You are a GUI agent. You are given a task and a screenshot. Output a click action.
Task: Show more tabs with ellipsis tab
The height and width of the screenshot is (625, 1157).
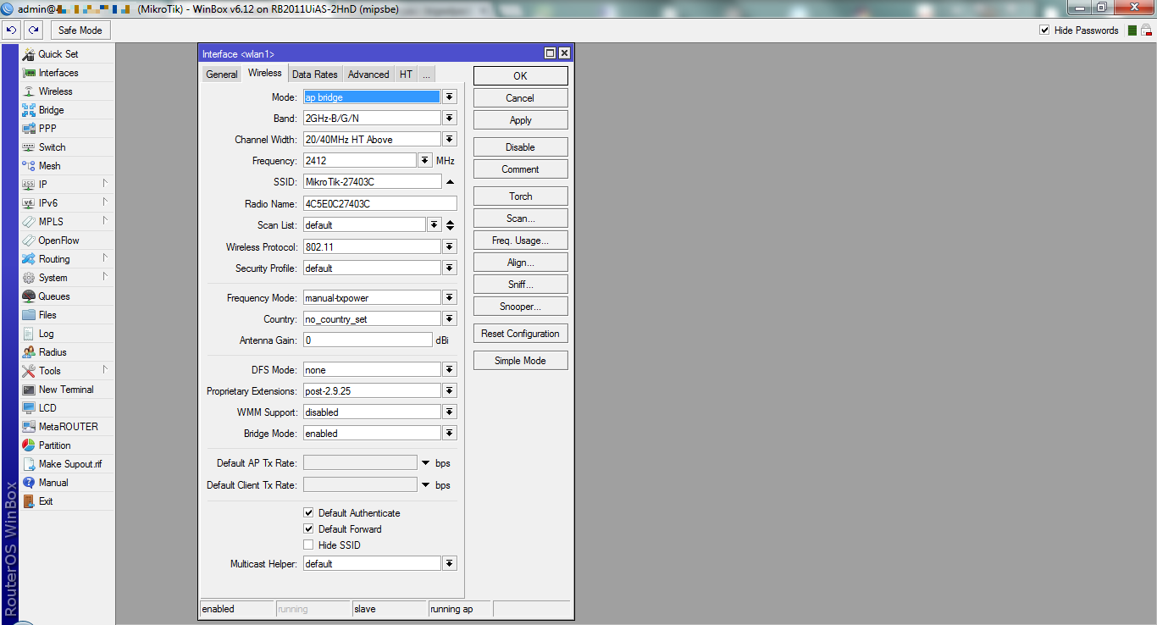(x=426, y=75)
